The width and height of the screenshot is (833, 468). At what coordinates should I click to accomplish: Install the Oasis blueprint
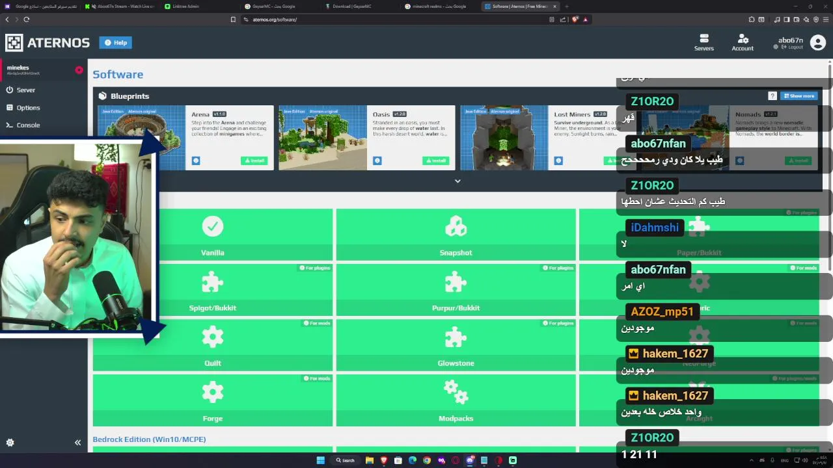[x=435, y=161]
